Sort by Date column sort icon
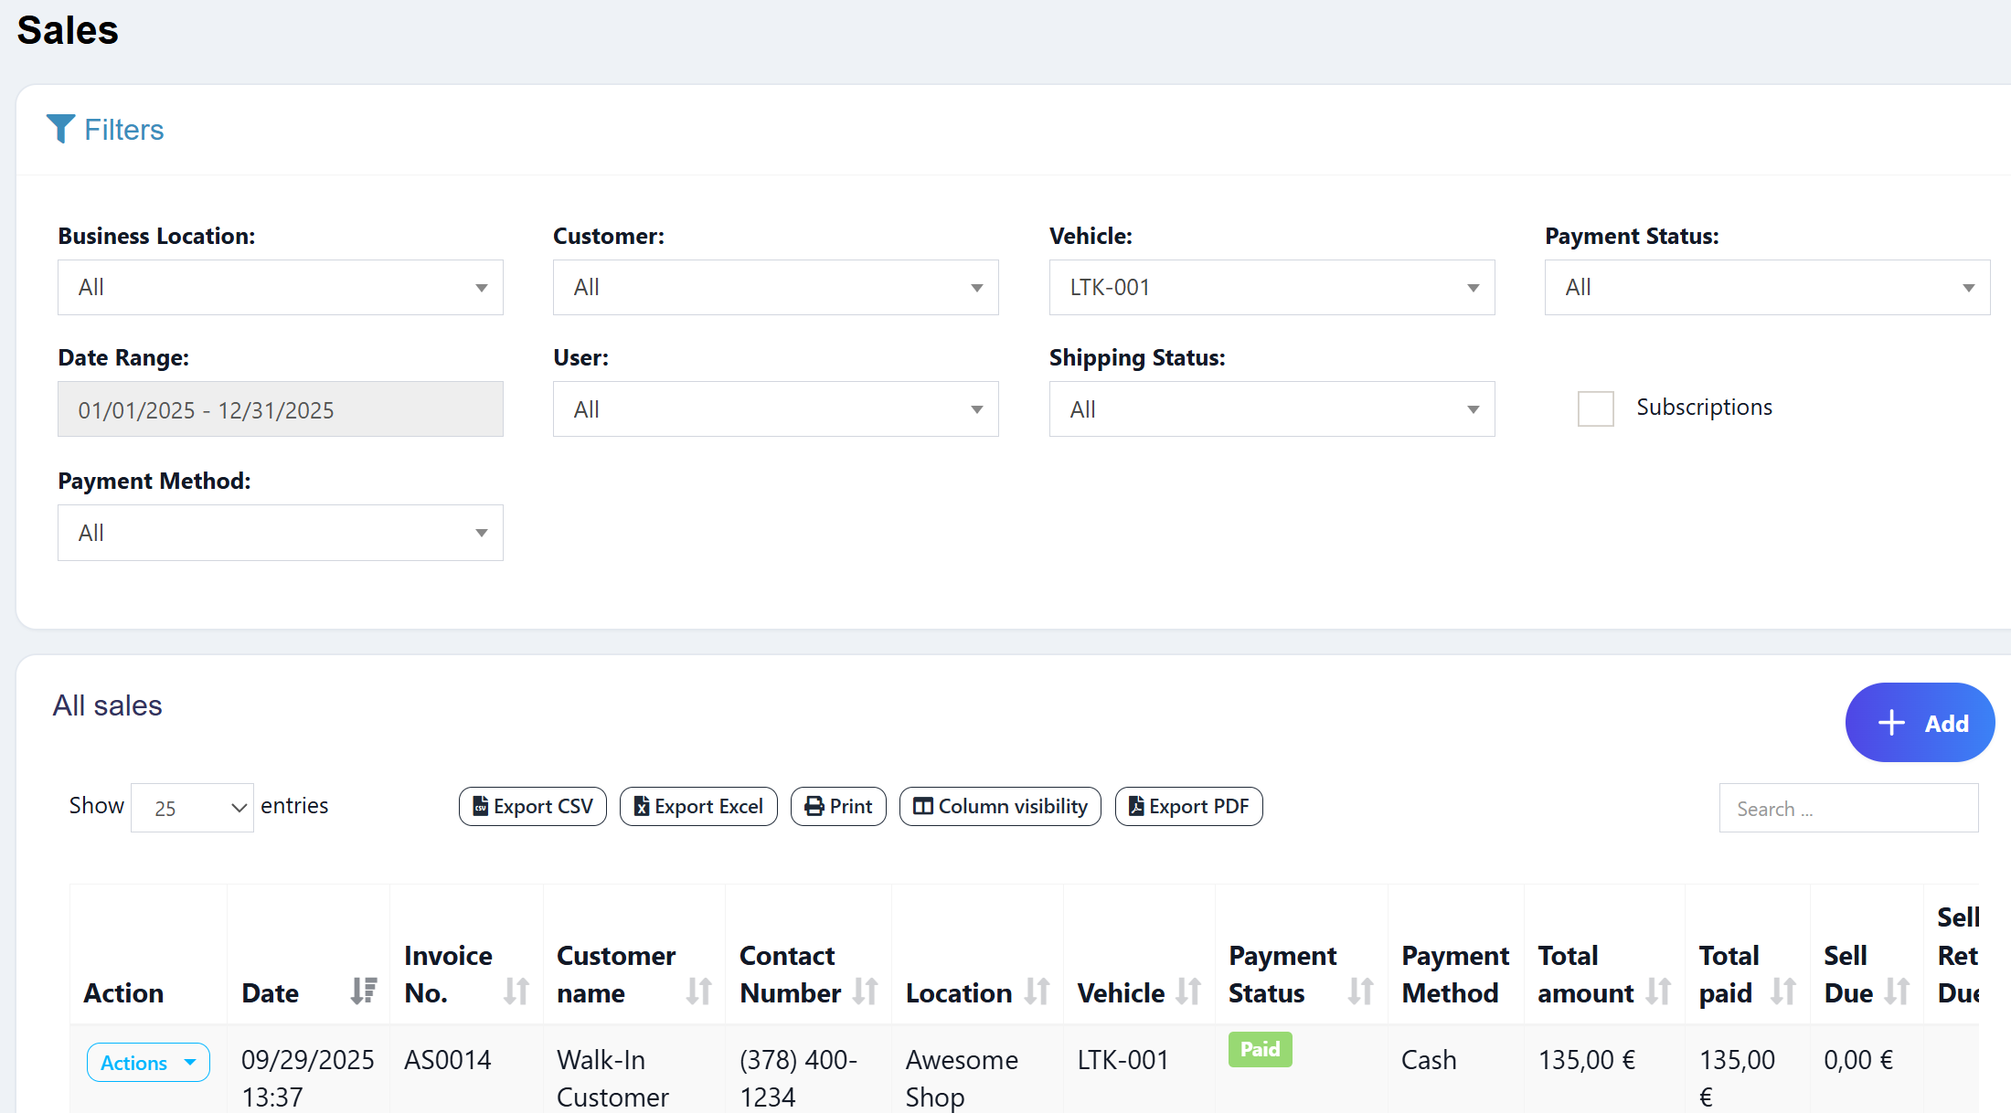2011x1113 pixels. pos(364,991)
